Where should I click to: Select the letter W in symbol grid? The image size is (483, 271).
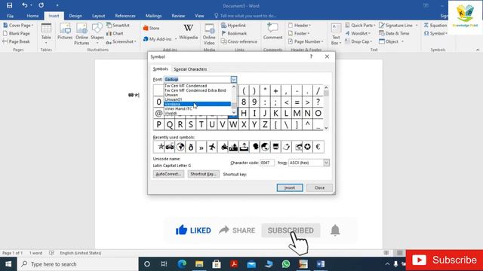tap(233, 124)
